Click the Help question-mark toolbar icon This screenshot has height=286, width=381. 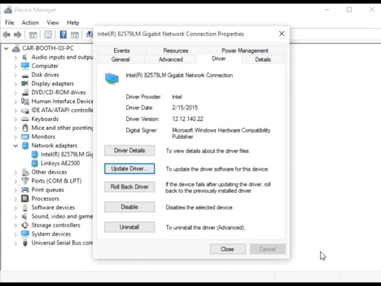(63, 35)
